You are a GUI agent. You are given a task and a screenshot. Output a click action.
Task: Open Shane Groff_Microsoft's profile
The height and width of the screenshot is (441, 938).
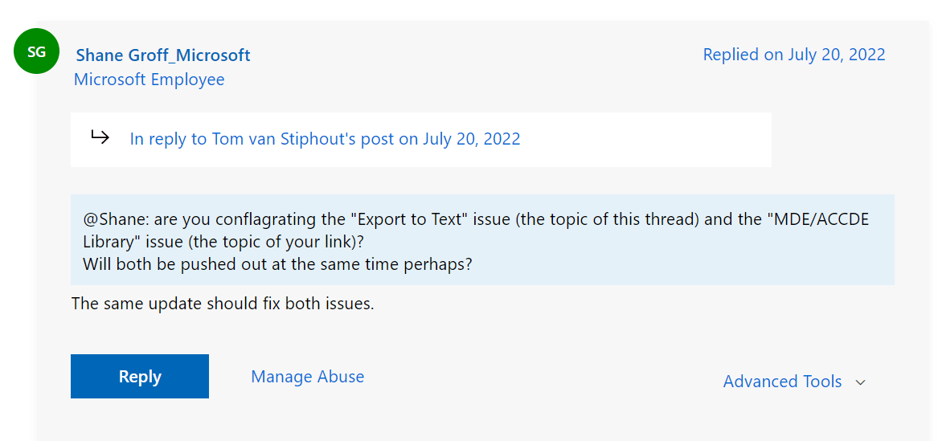[163, 55]
